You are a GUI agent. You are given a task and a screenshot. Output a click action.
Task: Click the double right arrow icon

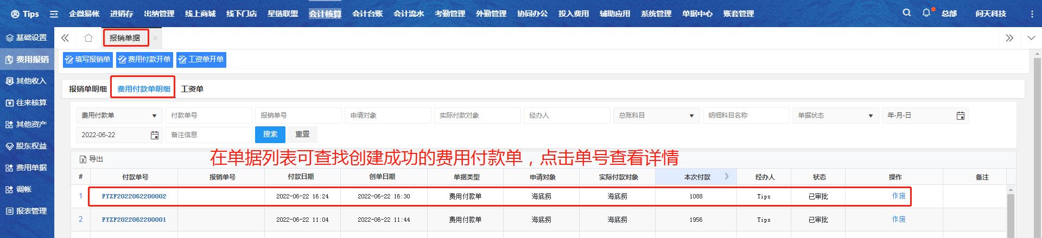coord(1009,38)
